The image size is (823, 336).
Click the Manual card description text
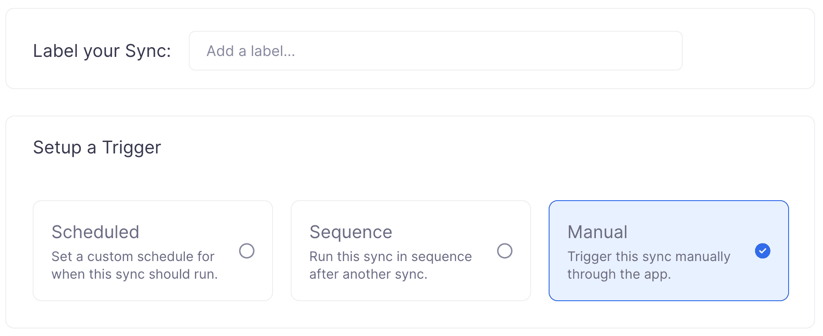[x=648, y=265]
